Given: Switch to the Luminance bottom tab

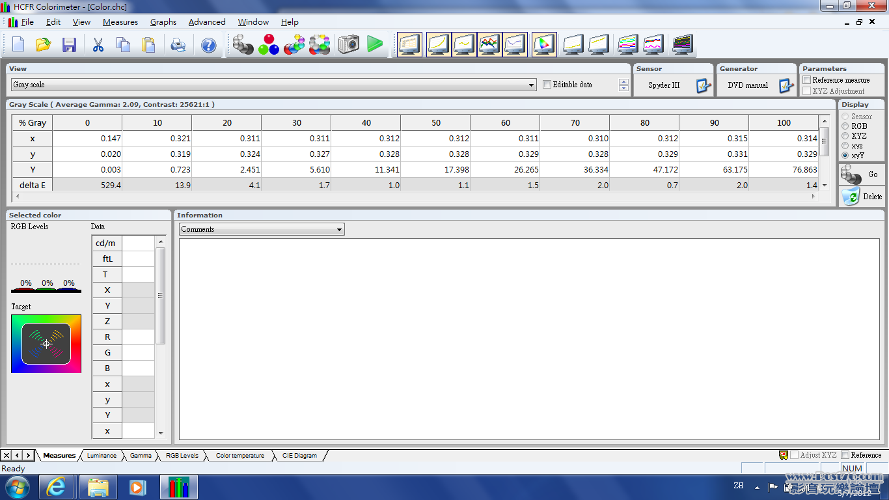Looking at the screenshot, I should coord(102,456).
